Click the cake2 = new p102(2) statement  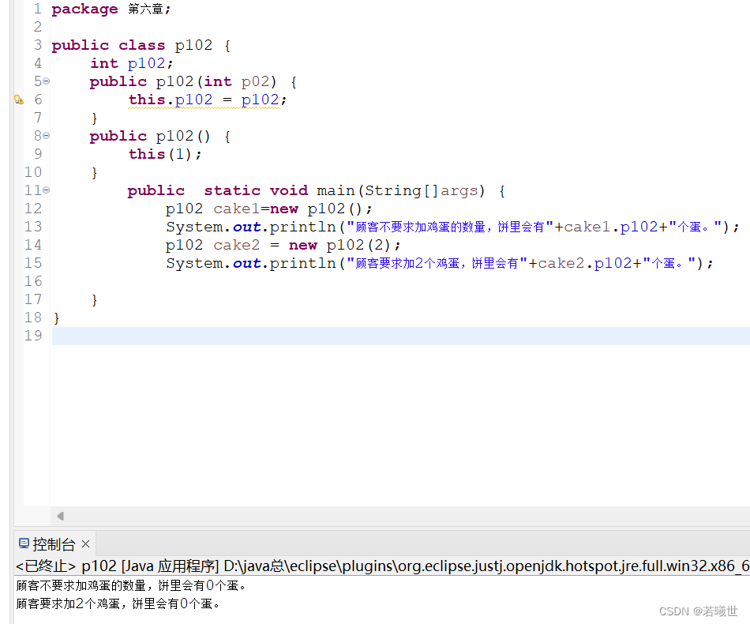[x=283, y=246]
